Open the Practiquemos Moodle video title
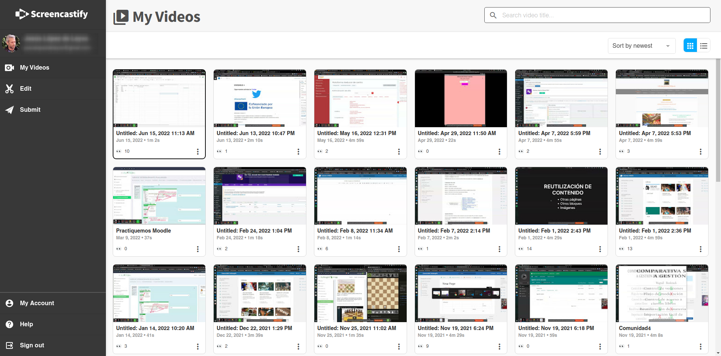721x356 pixels. tap(144, 231)
